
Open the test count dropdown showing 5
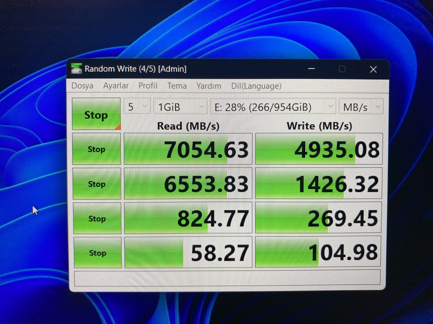pyautogui.click(x=137, y=106)
